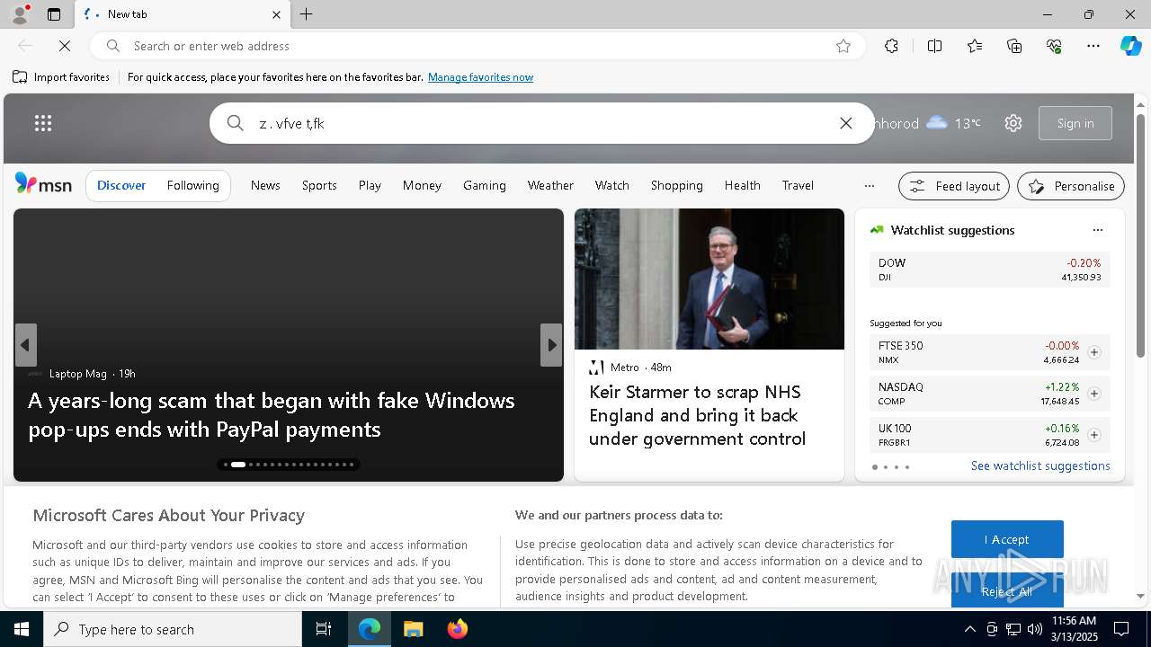Click I Accept privacy button
The height and width of the screenshot is (647, 1151).
tap(1007, 539)
